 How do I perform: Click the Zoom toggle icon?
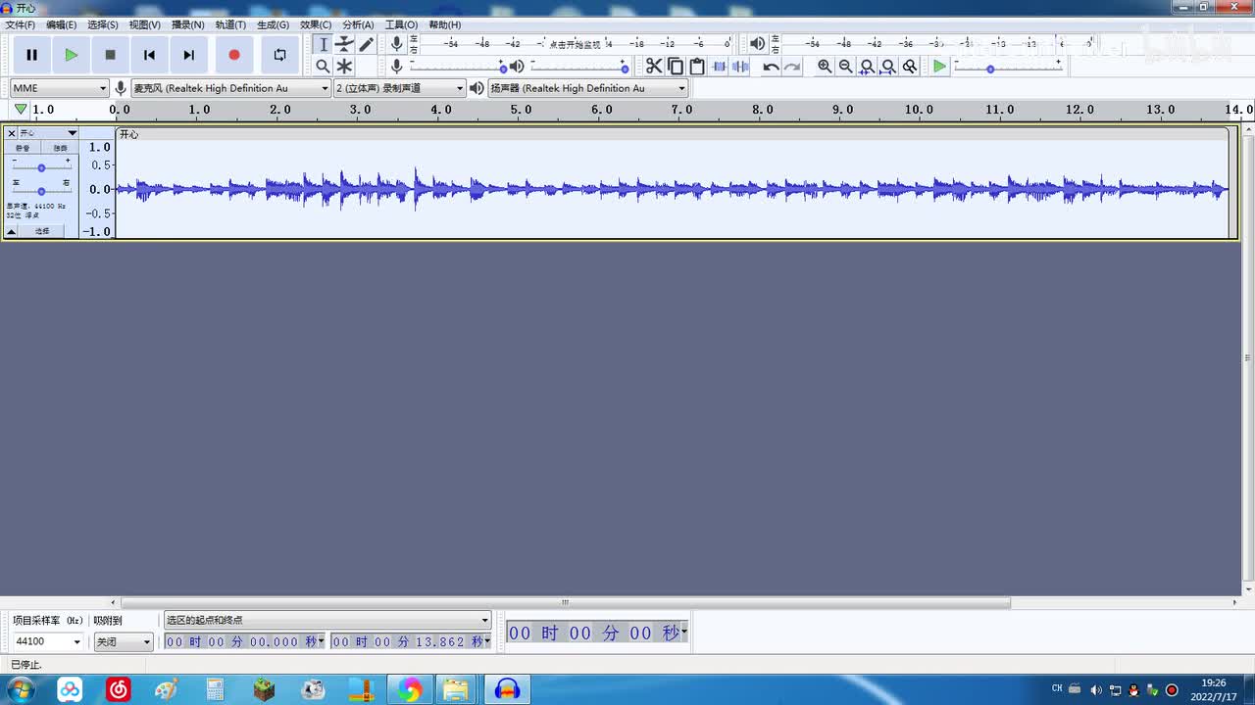[x=910, y=66]
